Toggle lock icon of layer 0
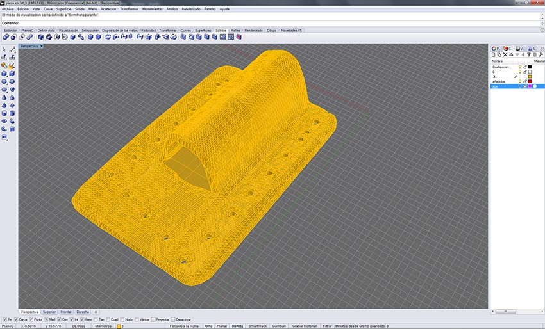Viewport: 545px width, 329px height. click(525, 72)
